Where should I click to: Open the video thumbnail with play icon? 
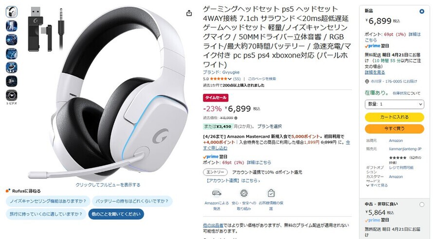[x=12, y=95]
